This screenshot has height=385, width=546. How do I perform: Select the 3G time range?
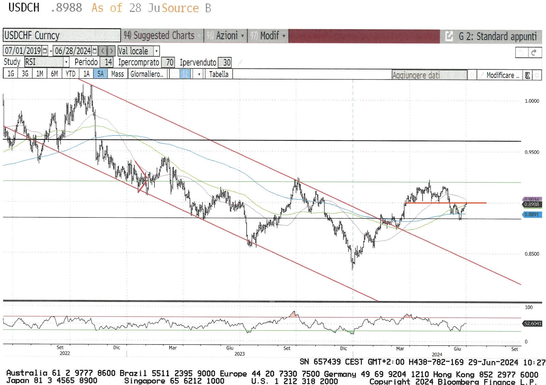[x=25, y=74]
